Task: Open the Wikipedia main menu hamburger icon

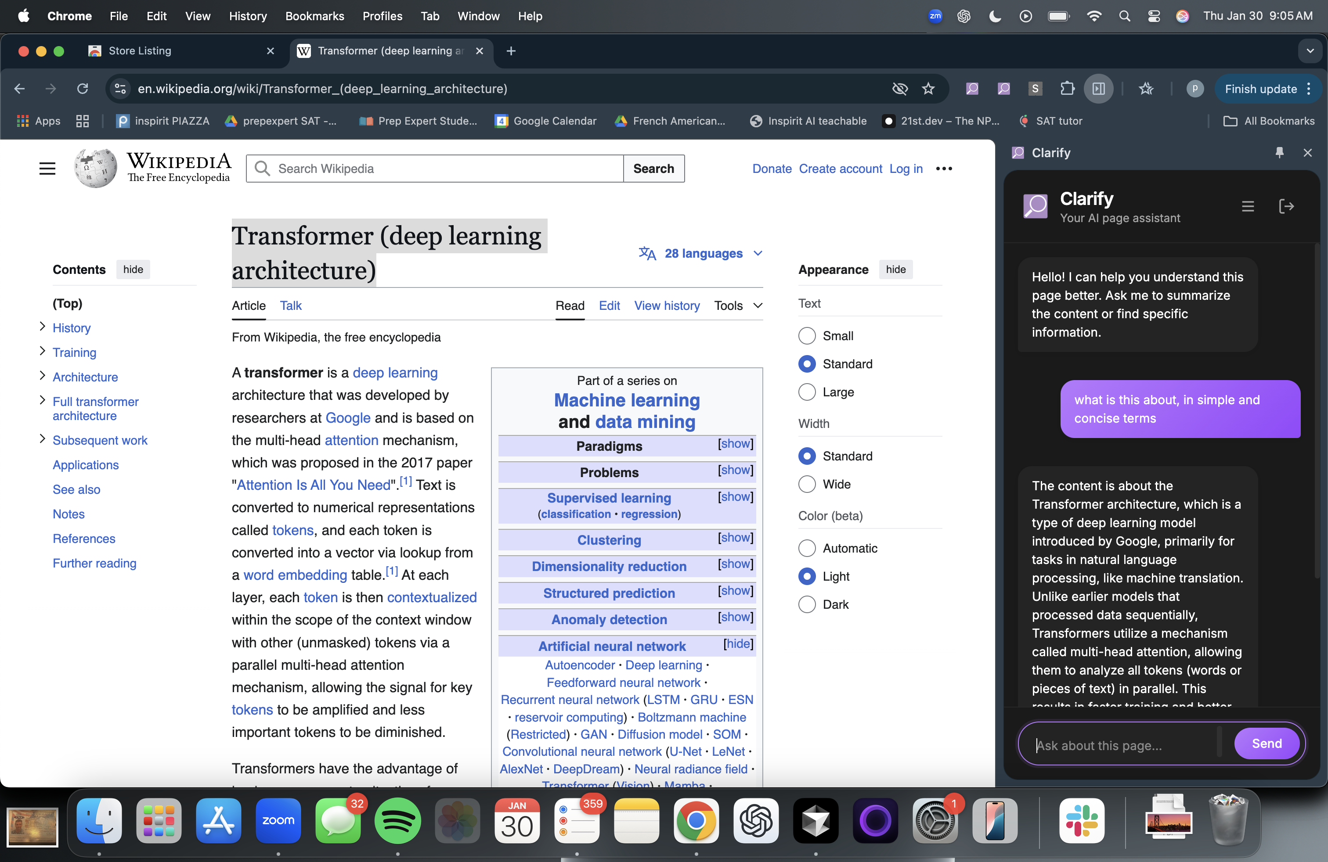Action: pos(47,169)
